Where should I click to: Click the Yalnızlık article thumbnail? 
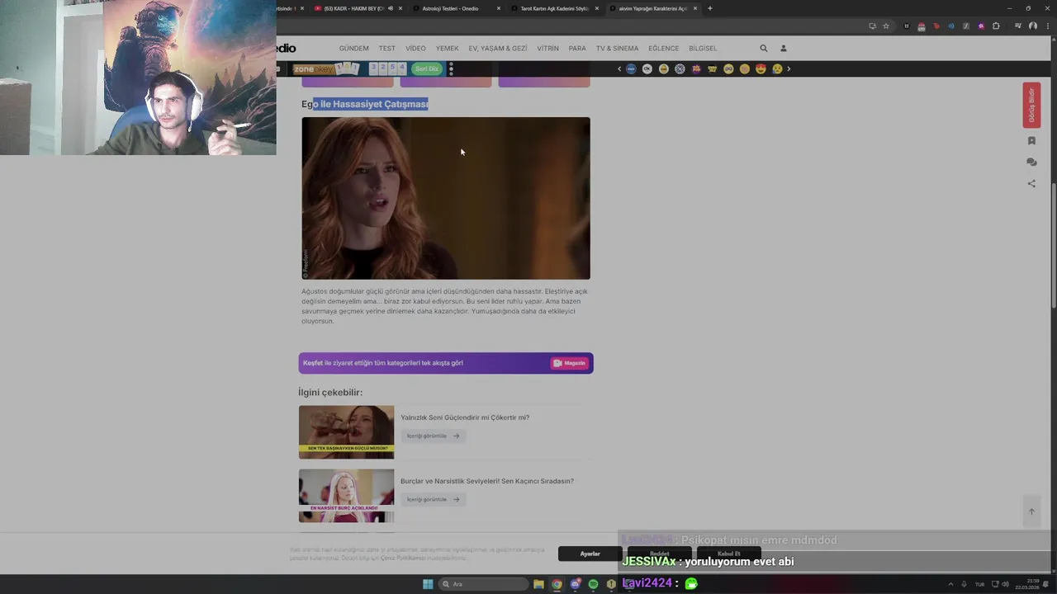coord(347,432)
